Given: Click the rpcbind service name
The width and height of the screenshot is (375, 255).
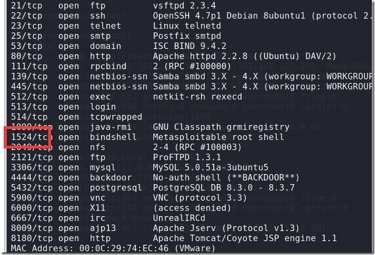Looking at the screenshot, I should [x=108, y=67].
